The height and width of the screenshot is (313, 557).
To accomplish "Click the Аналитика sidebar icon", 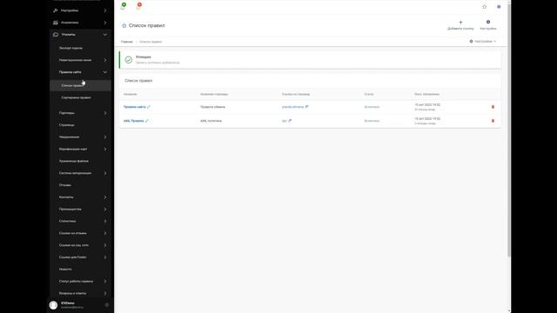I will pyautogui.click(x=56, y=23).
